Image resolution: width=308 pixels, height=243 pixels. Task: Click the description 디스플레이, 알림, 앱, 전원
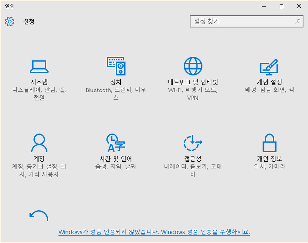[39, 93]
